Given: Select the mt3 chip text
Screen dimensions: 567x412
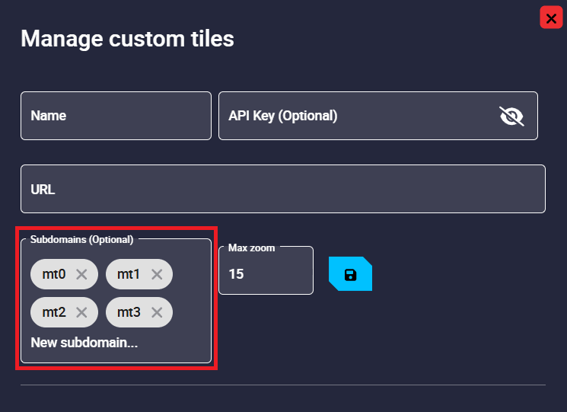Looking at the screenshot, I should 129,311.
